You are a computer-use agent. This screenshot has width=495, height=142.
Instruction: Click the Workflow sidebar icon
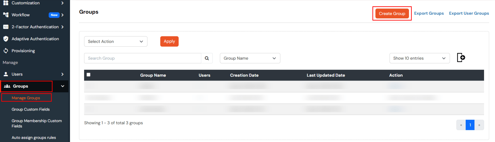[6, 15]
